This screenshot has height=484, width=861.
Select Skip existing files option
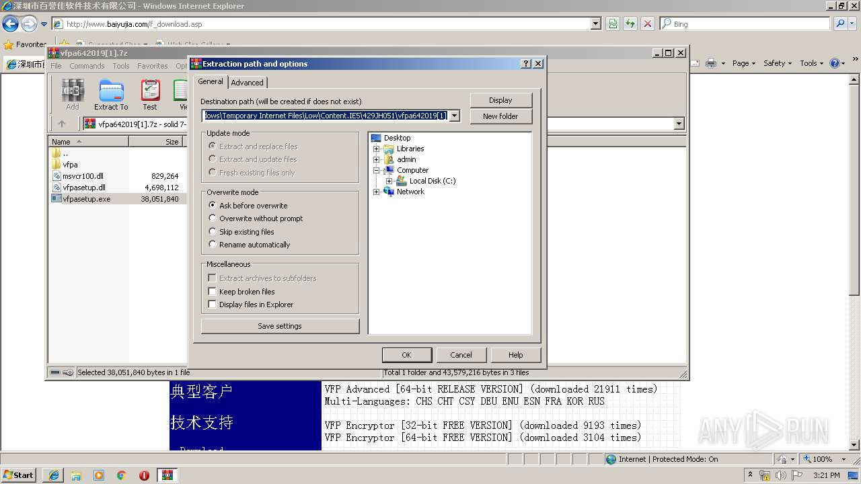coord(213,232)
